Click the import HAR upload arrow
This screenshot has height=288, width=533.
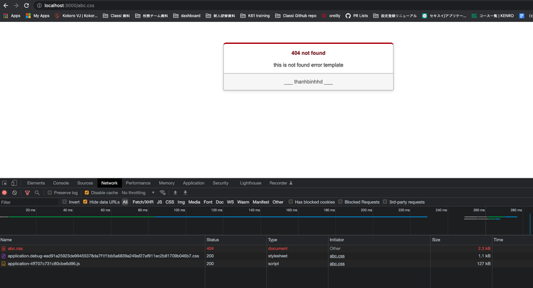[175, 192]
